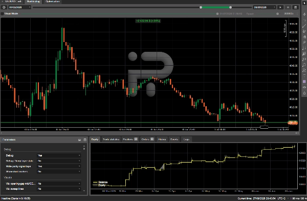The image size is (307, 201).
Task: Start the backtest with the play button
Action: [x=280, y=7]
